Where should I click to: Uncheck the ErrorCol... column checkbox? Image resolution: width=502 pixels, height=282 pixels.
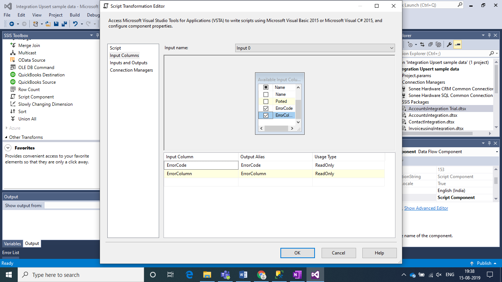[266, 115]
